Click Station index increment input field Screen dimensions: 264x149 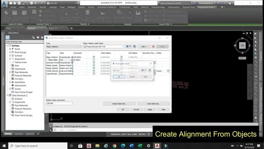tap(59, 103)
